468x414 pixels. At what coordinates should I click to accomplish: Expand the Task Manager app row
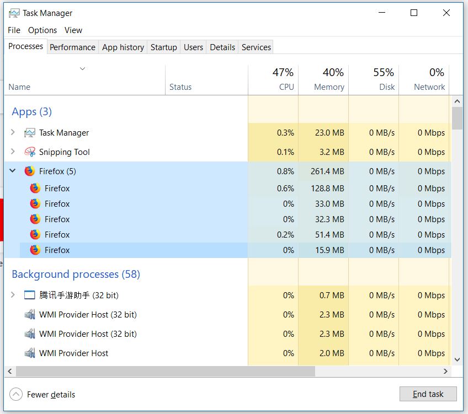click(x=13, y=132)
